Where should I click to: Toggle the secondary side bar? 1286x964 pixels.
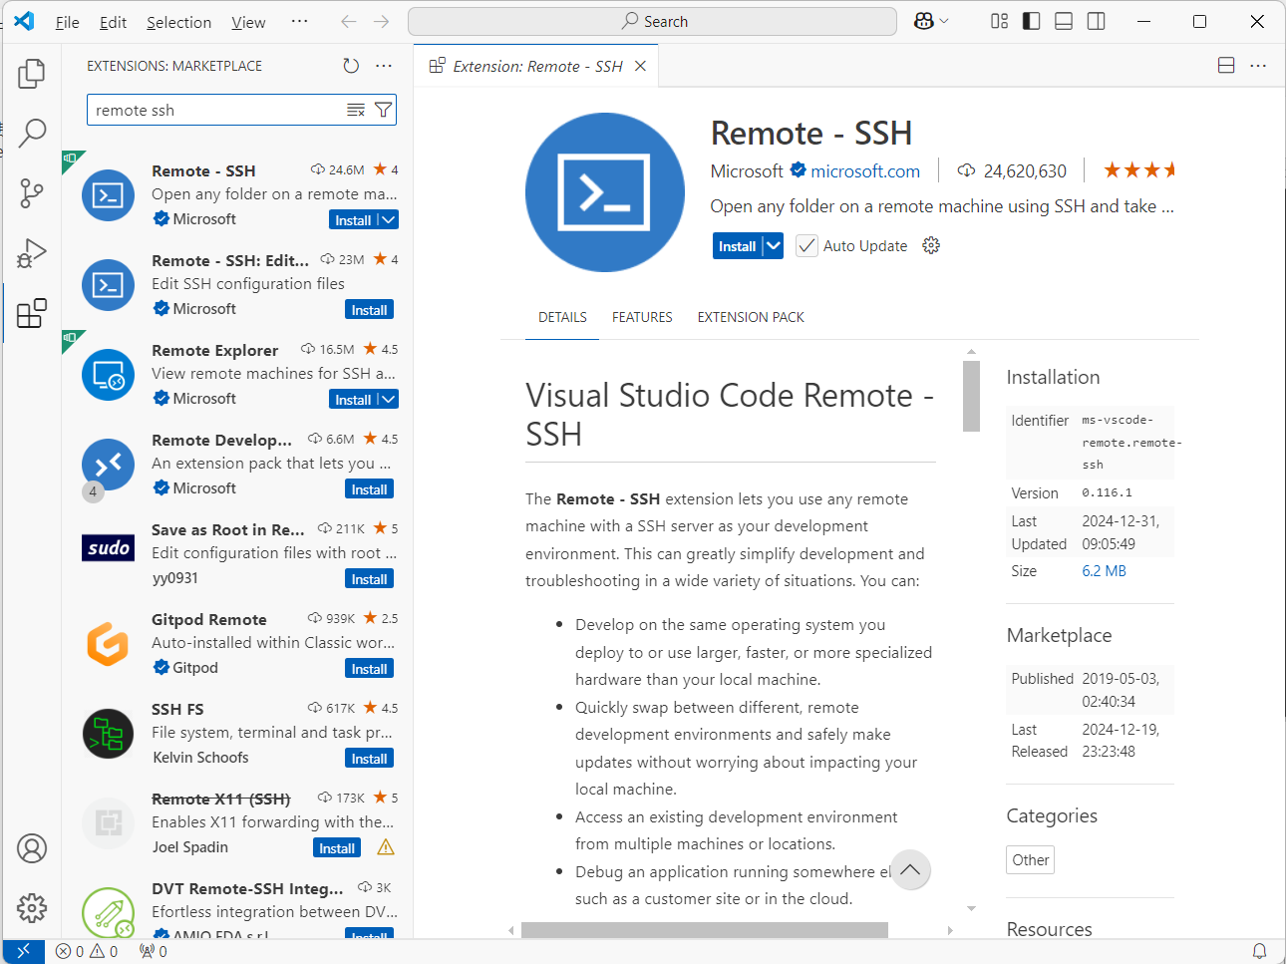[x=1096, y=21]
